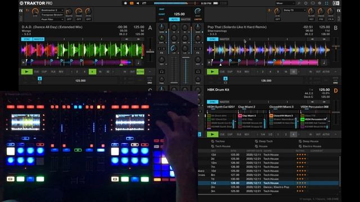This screenshot has width=360, height=202.
Task: Open the Transpose Stretch effect dropdown
Action: click(x=52, y=15)
